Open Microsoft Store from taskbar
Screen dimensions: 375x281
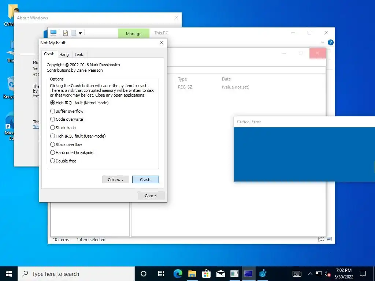pos(206,274)
